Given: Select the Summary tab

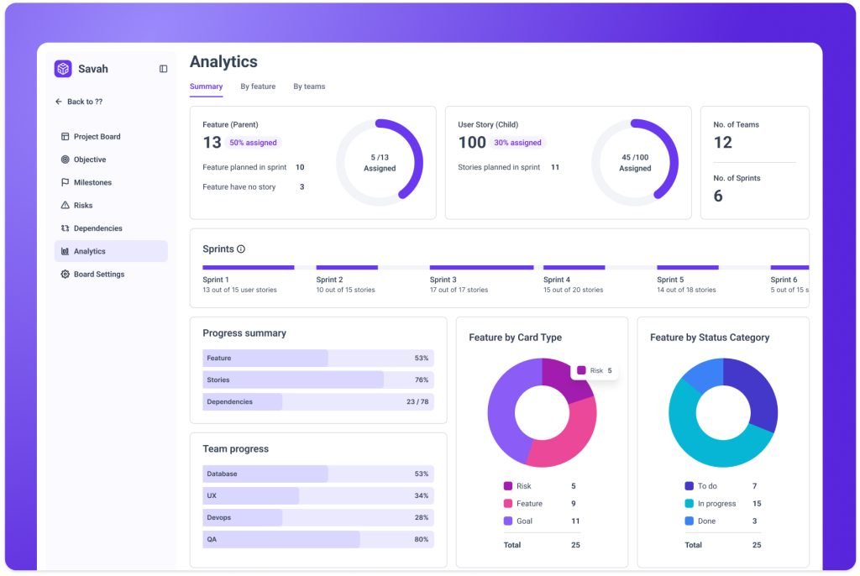Looking at the screenshot, I should tap(207, 86).
